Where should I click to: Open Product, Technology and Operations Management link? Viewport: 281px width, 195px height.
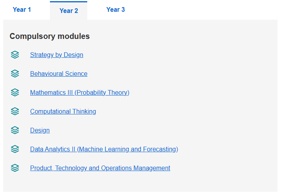coord(100,168)
